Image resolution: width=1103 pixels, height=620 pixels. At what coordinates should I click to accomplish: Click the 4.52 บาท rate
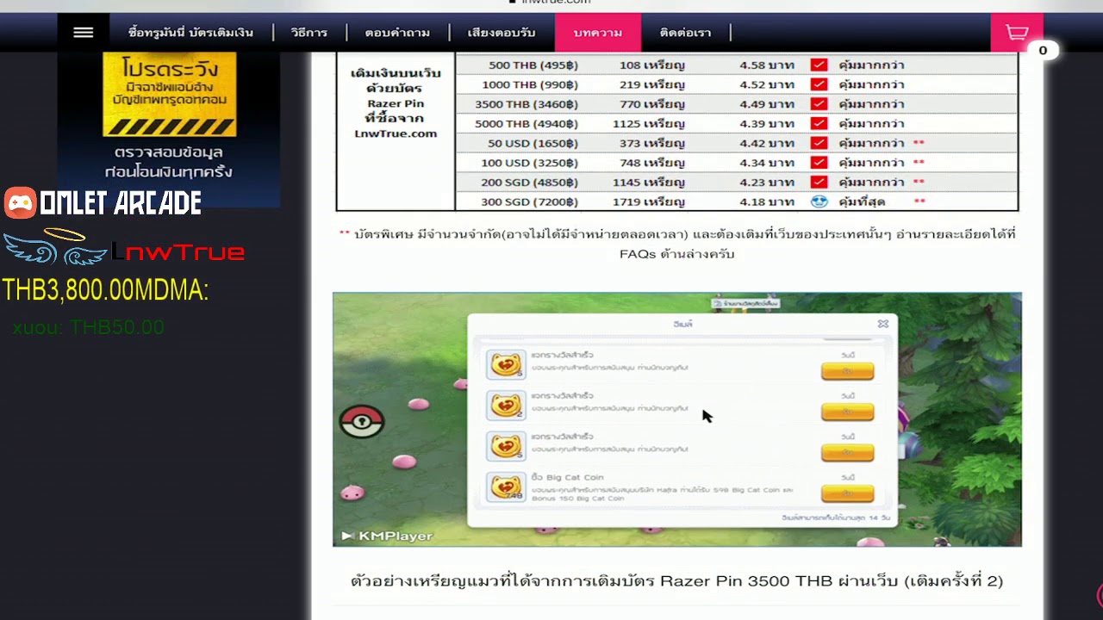tap(767, 84)
